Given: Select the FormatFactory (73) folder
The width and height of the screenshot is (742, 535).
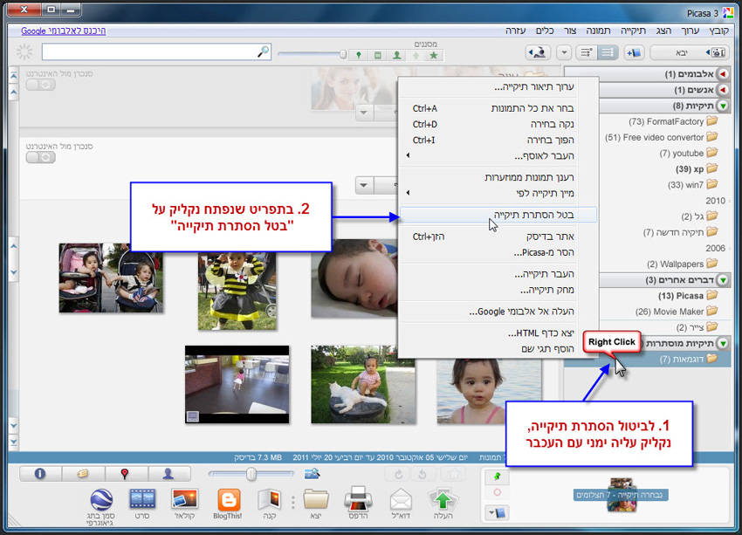Looking at the screenshot, I should 673,121.
